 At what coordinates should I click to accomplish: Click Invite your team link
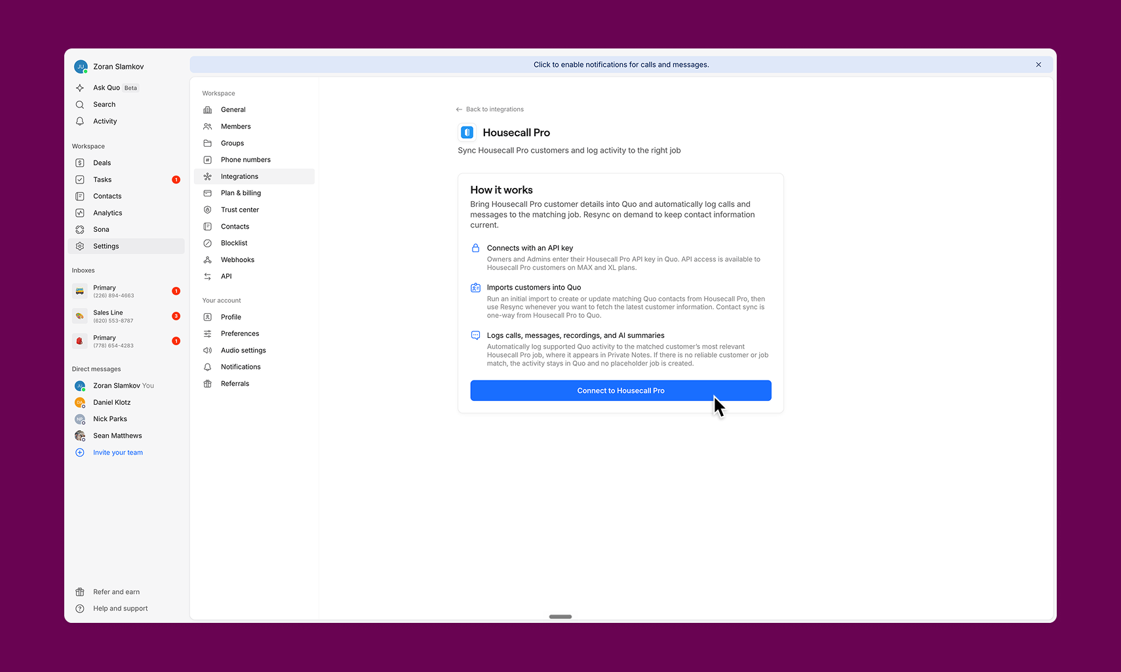[118, 453]
